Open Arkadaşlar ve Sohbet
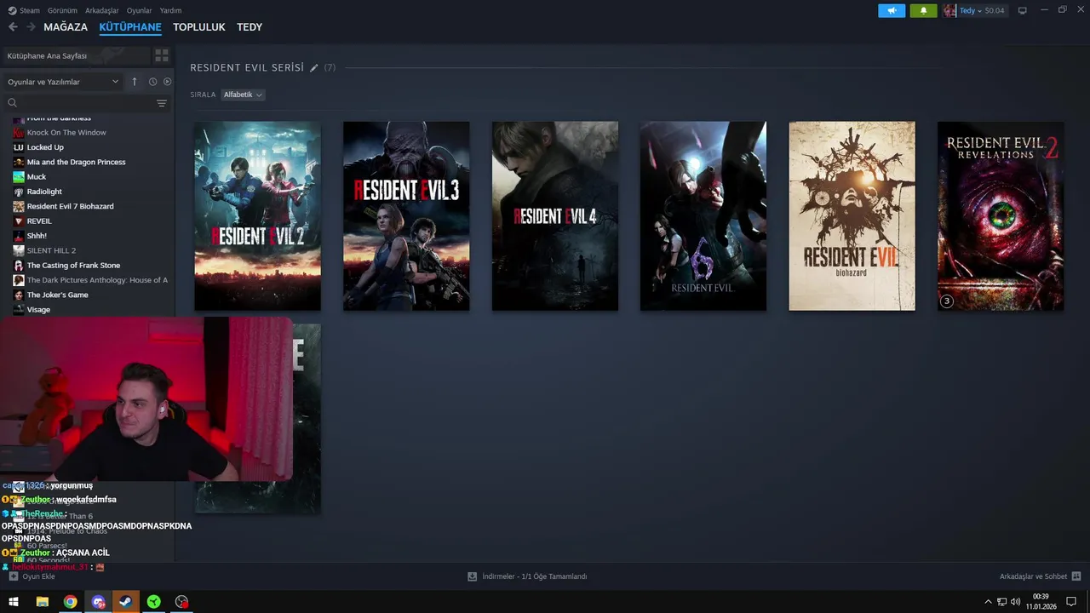 pos(1040,576)
